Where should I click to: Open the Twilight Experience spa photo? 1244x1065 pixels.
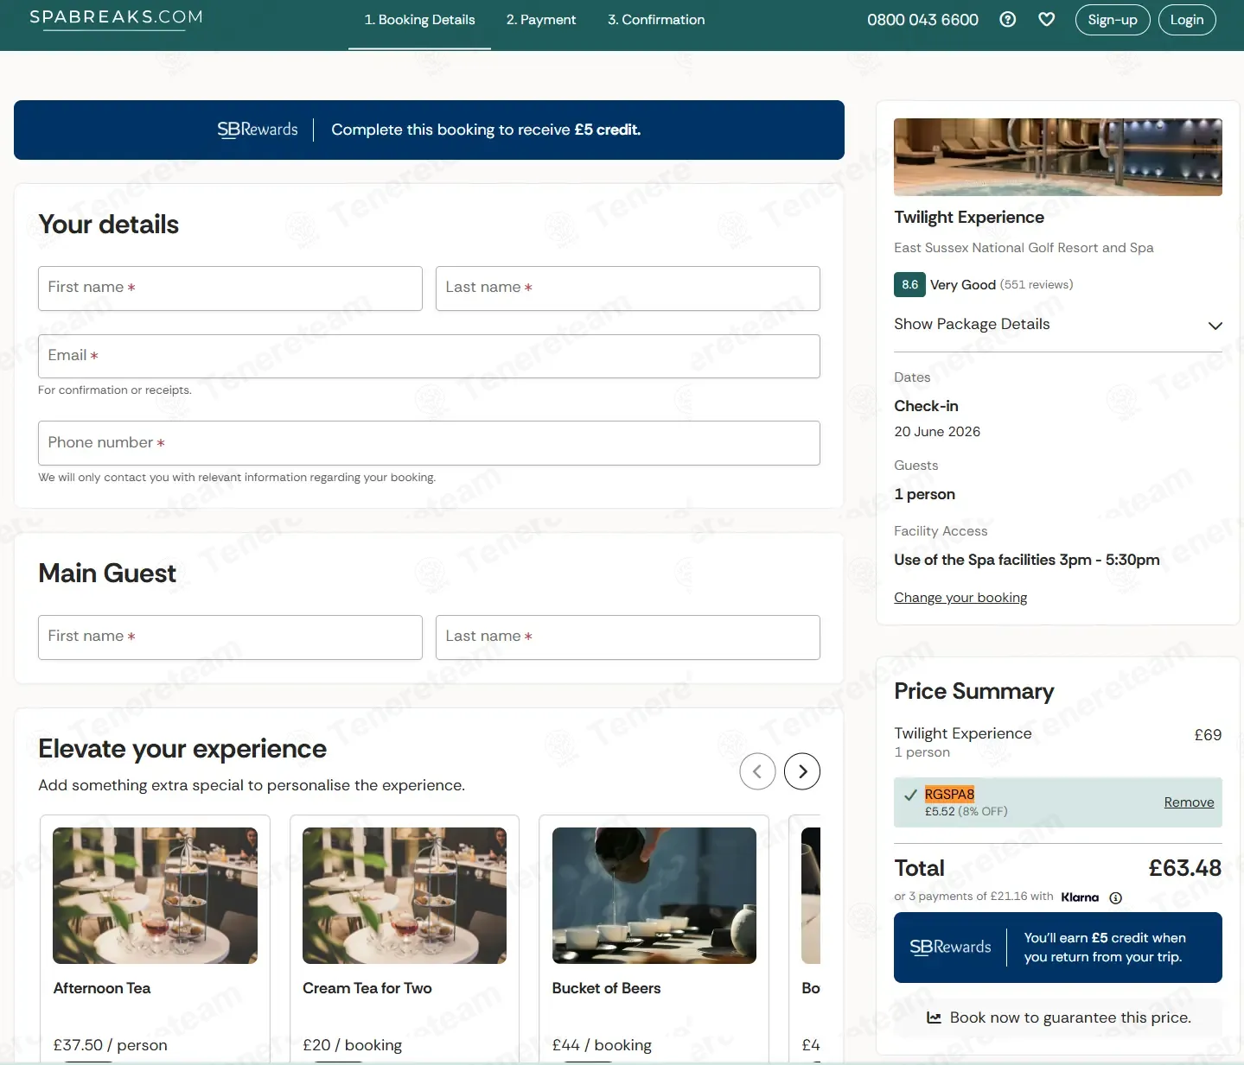(x=1058, y=157)
